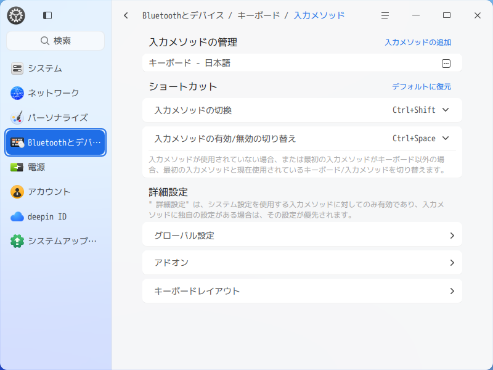Open the Ctrl+Shift shortcut dropdown
The image size is (493, 370).
click(421, 110)
